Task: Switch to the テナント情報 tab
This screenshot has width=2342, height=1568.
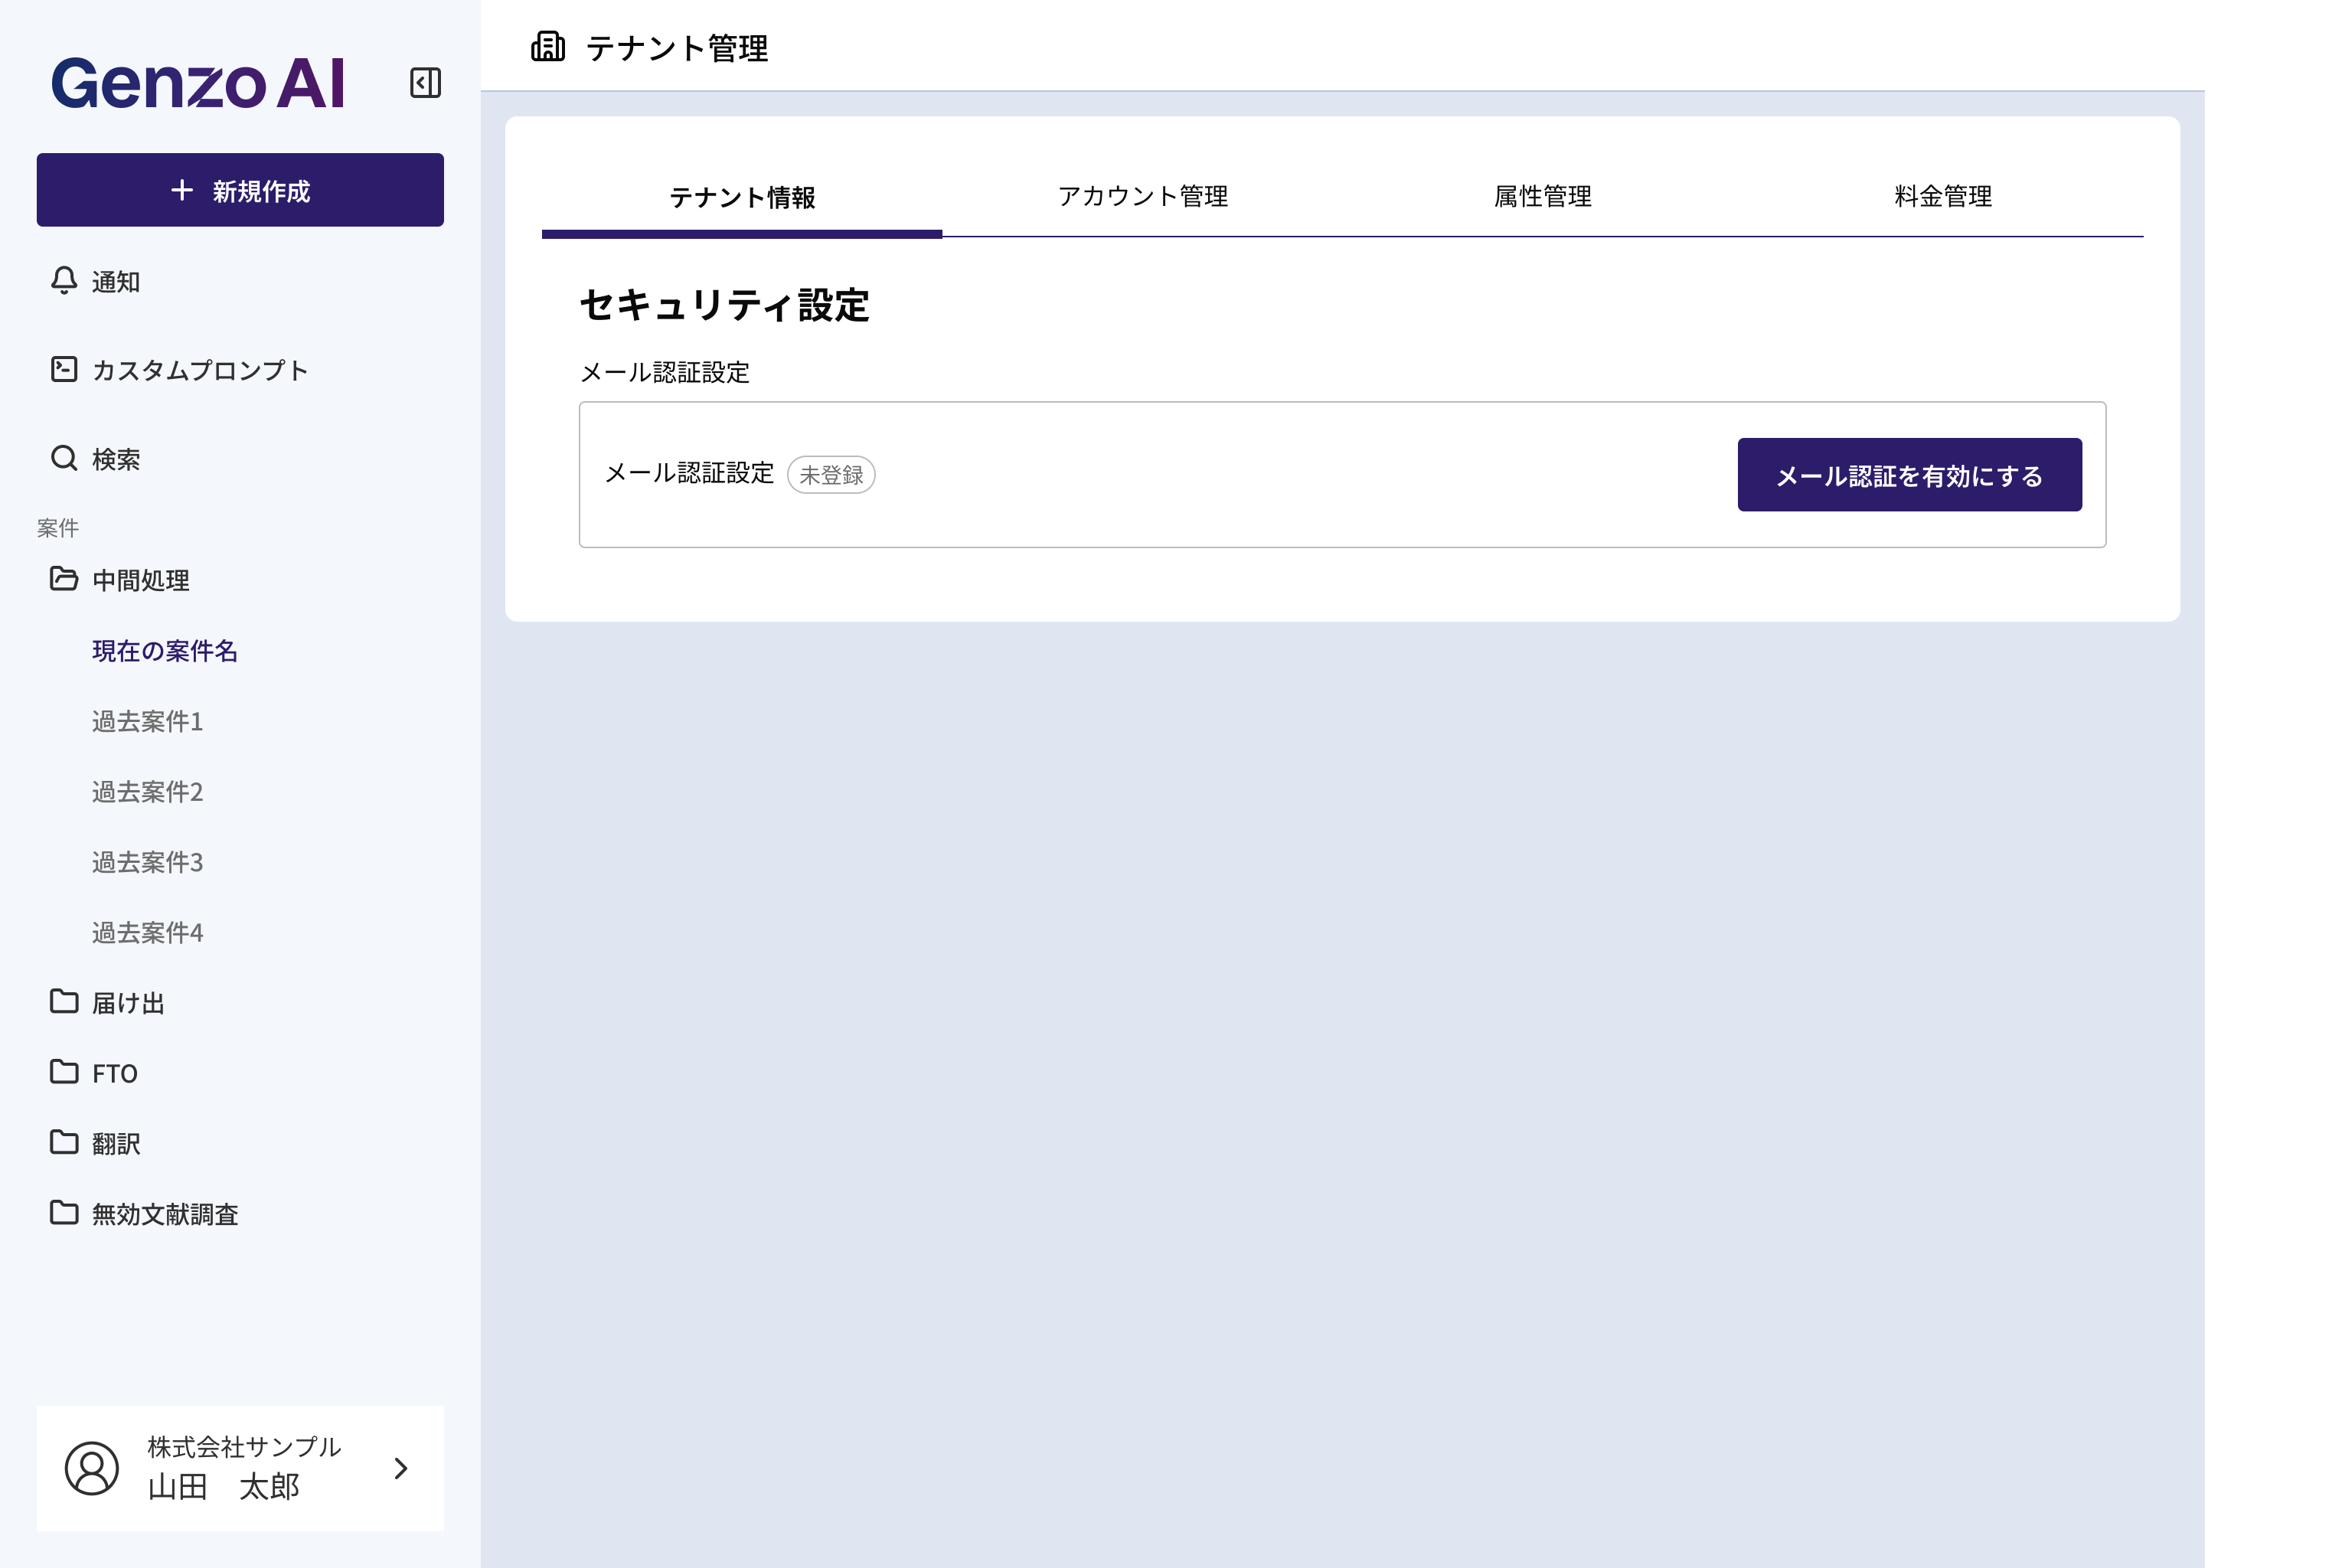Action: pyautogui.click(x=742, y=197)
